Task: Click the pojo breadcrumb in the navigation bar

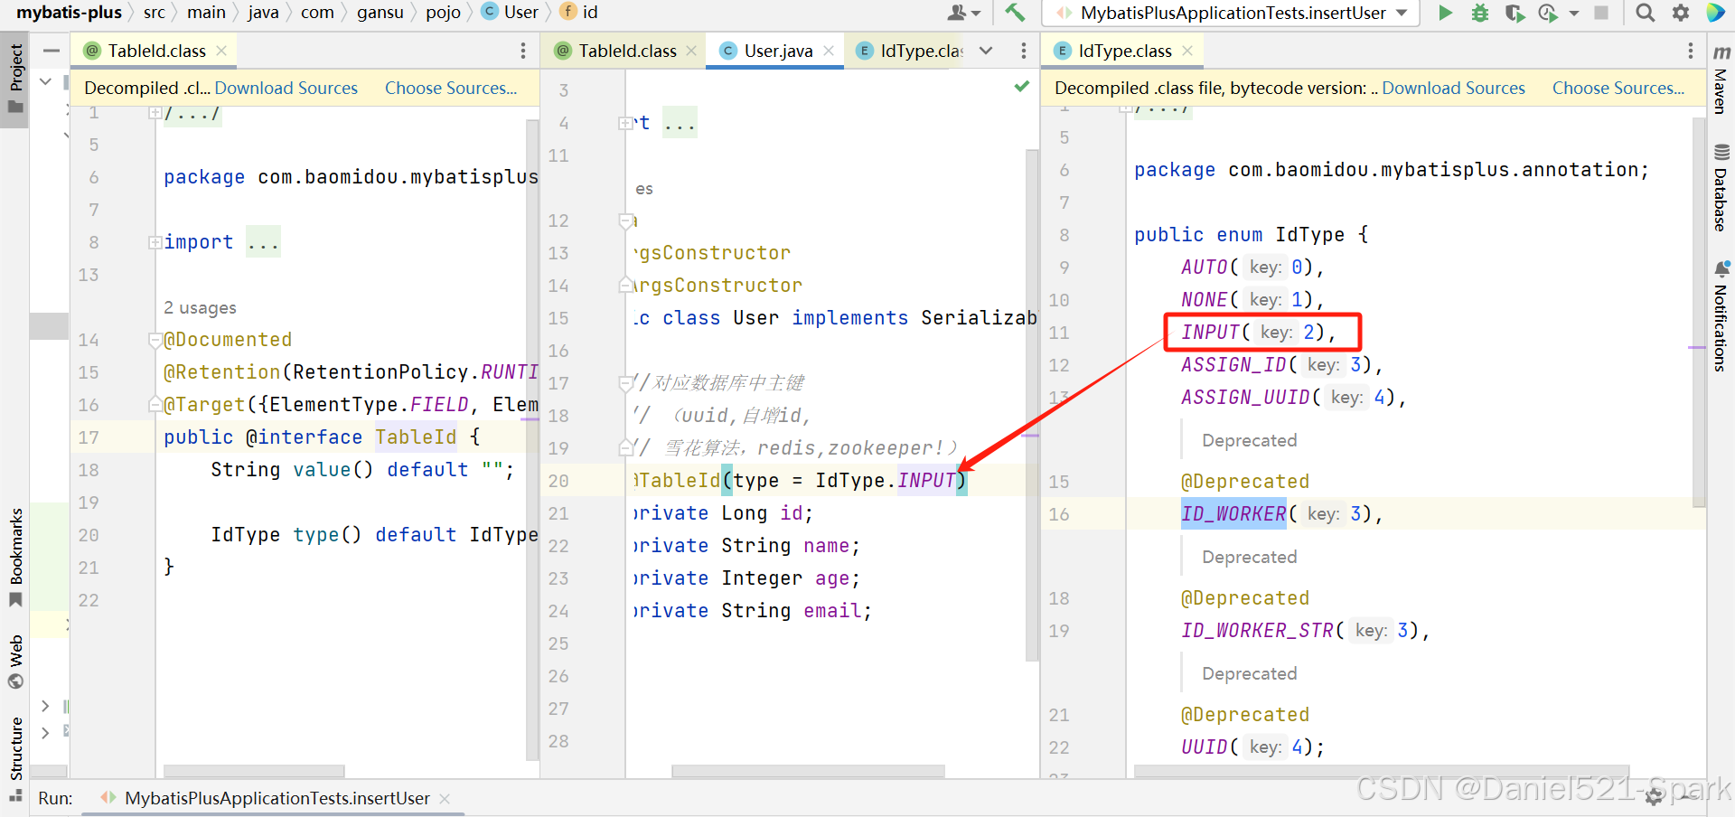Action: (x=443, y=13)
